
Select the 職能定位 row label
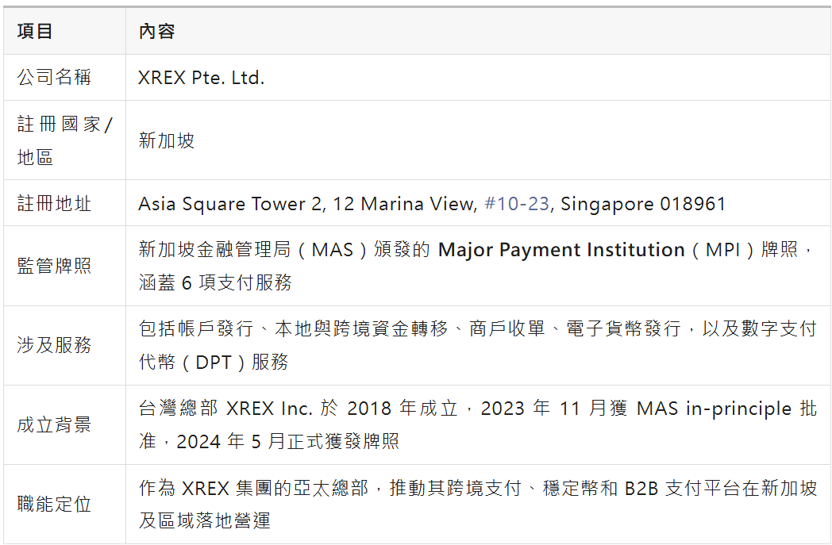[54, 504]
